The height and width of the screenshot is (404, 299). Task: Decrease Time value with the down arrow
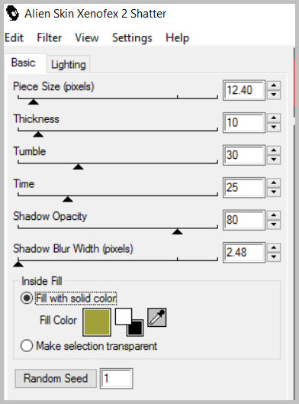(274, 192)
